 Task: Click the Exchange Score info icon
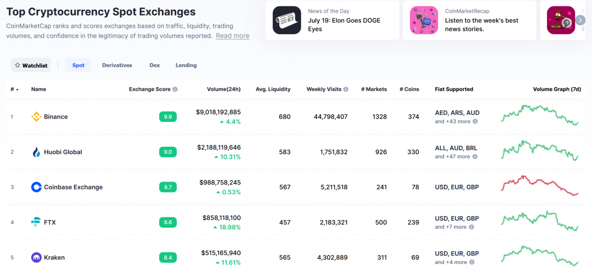175,90
